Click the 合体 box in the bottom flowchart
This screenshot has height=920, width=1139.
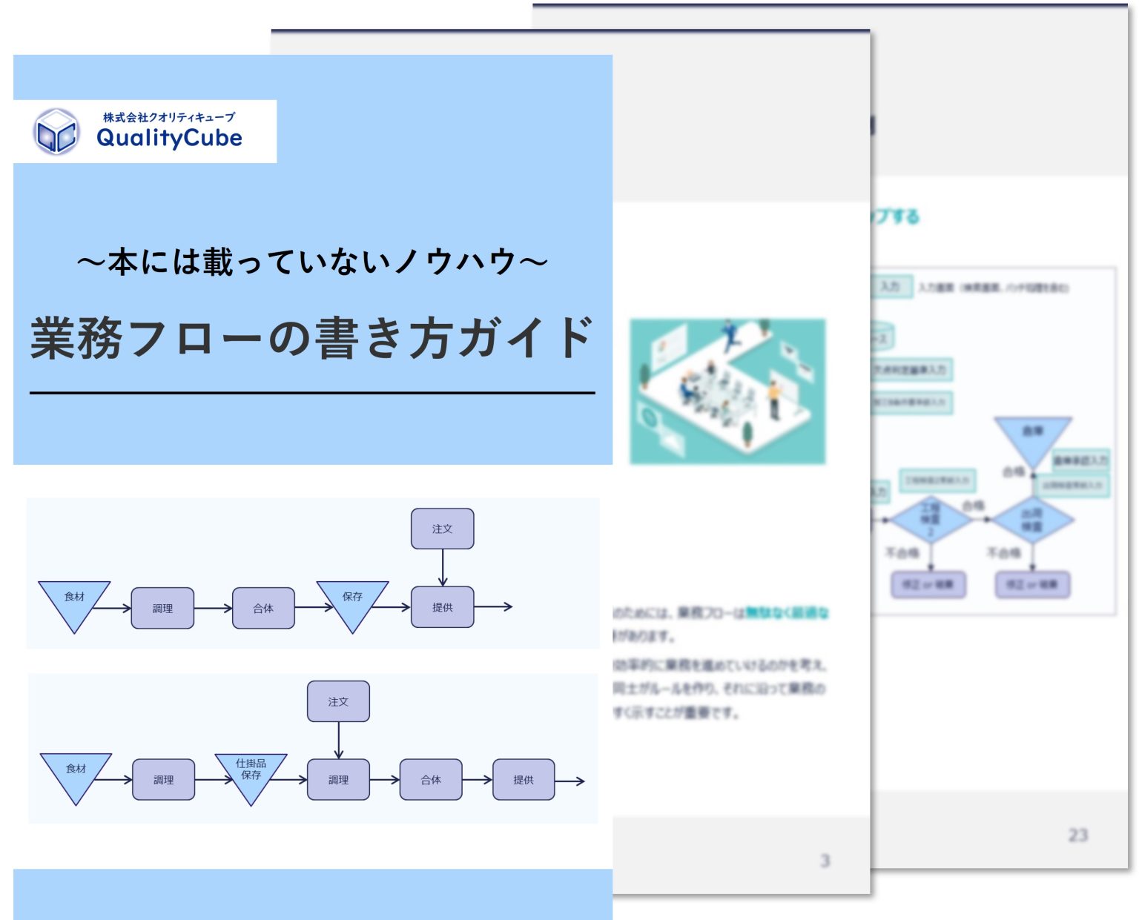(431, 779)
